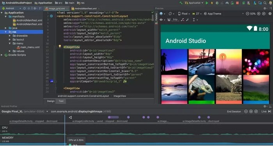The width and height of the screenshot is (273, 151).
Task: Switch to the Text tab
Action: (61, 101)
